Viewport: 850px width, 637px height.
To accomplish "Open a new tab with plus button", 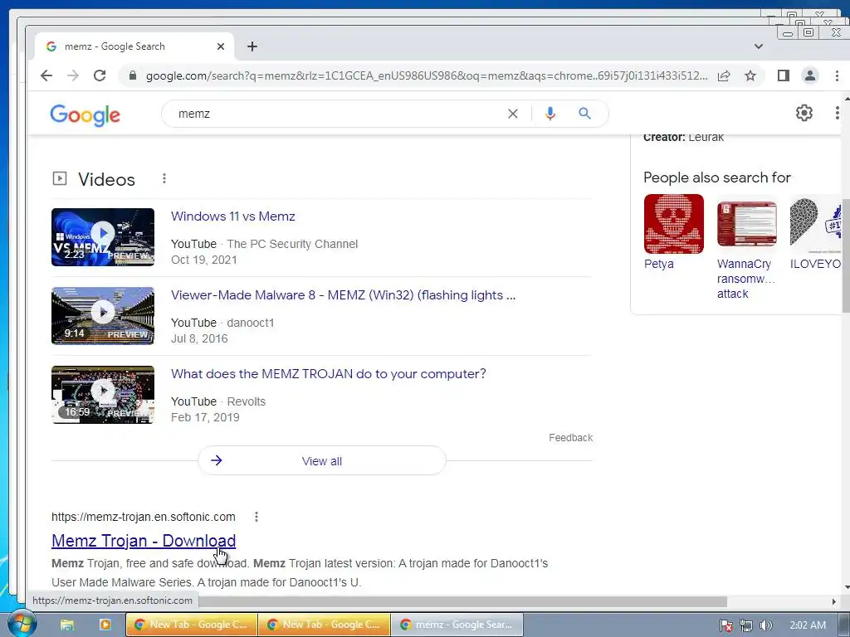I will pos(252,46).
